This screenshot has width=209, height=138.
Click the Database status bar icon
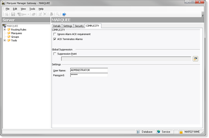coord(138,132)
